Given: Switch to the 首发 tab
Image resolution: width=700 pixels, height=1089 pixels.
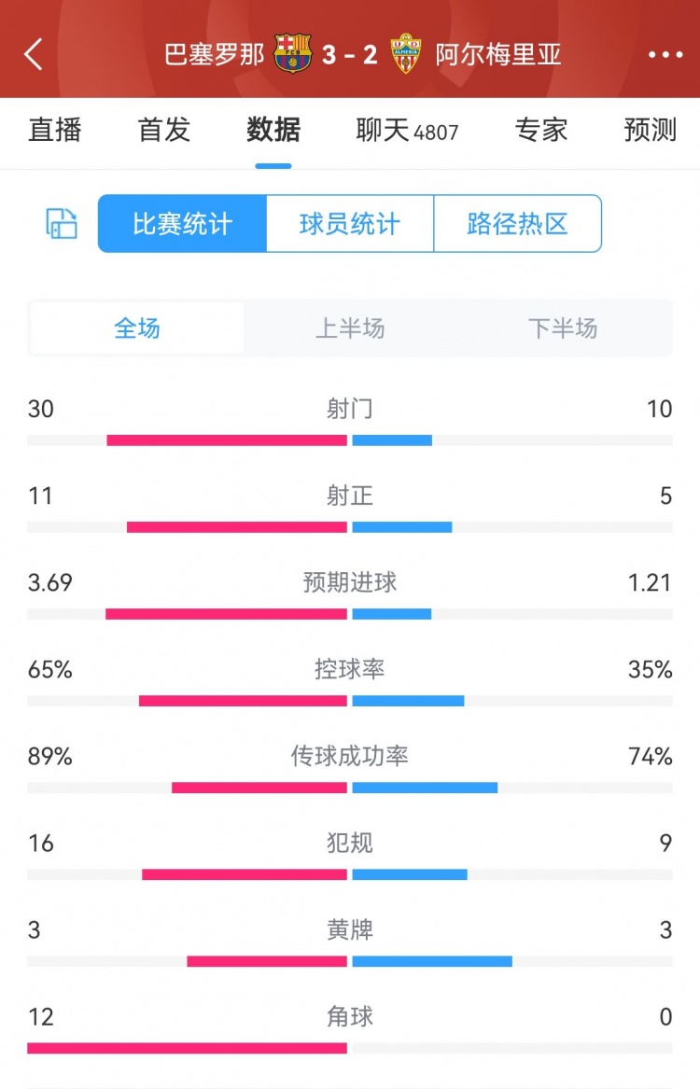Looking at the screenshot, I should 164,131.
